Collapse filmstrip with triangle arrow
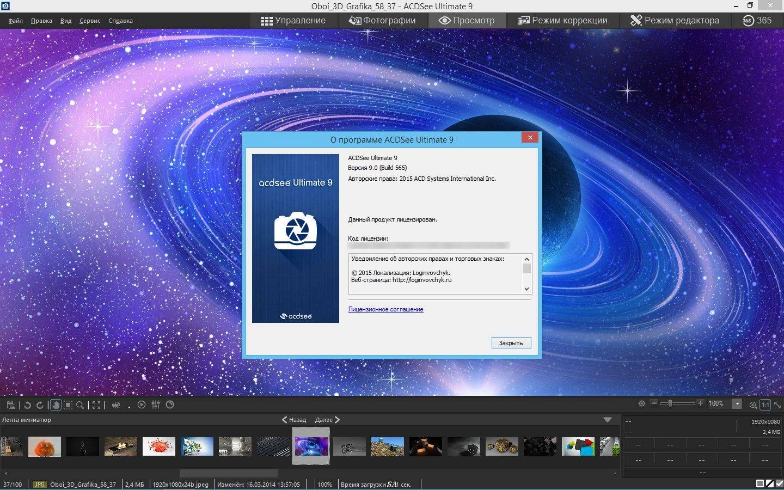 point(608,420)
